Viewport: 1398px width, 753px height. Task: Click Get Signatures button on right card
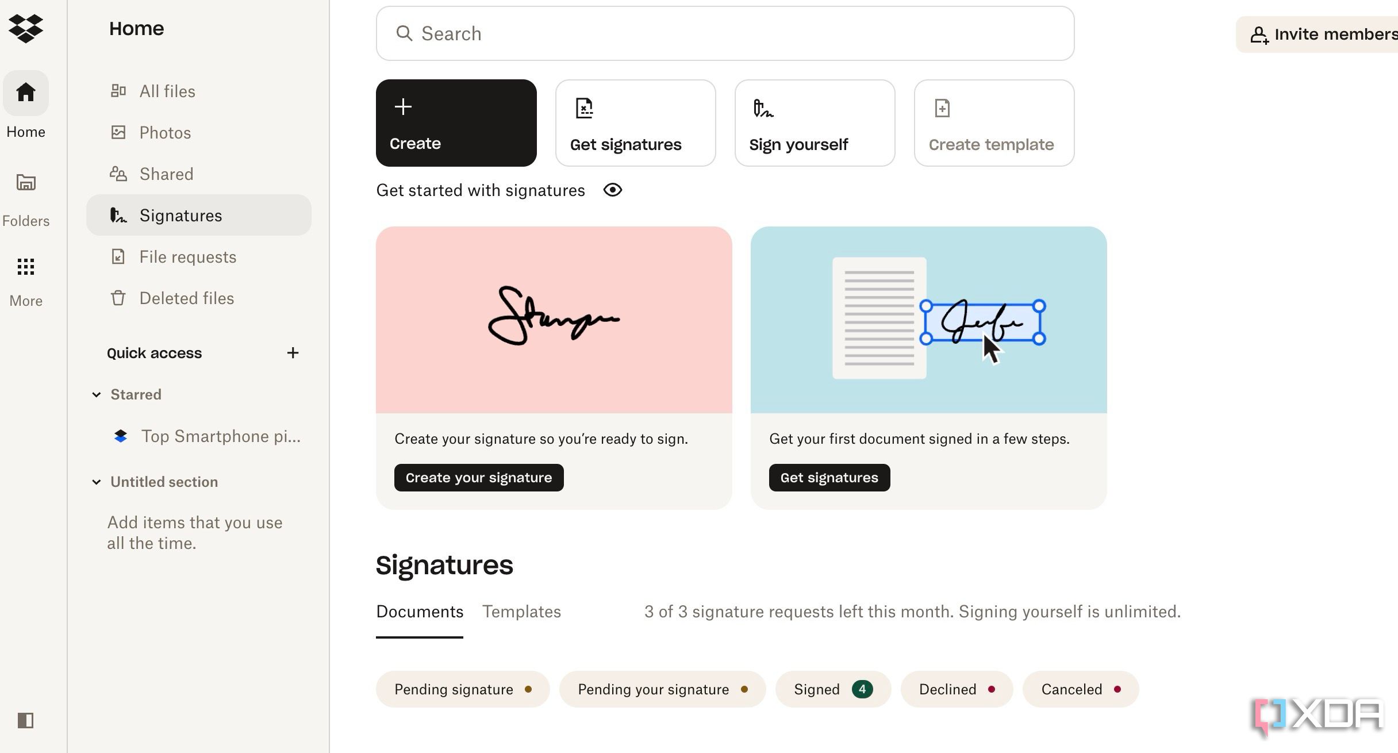point(829,477)
